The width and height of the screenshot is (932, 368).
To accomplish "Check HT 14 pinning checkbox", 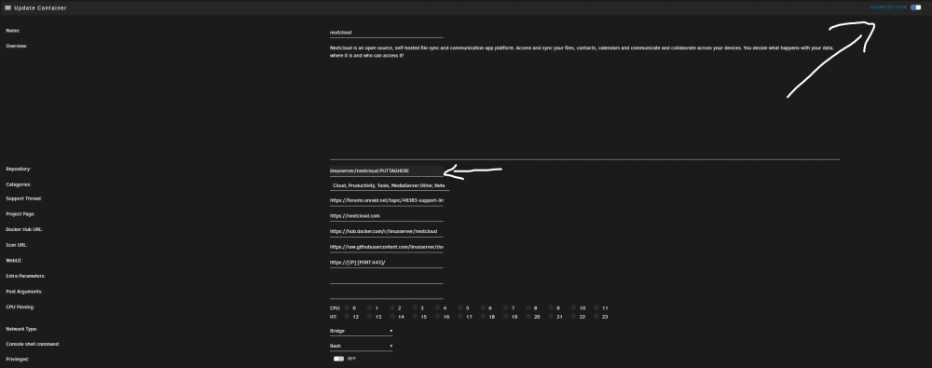I will pos(392,317).
